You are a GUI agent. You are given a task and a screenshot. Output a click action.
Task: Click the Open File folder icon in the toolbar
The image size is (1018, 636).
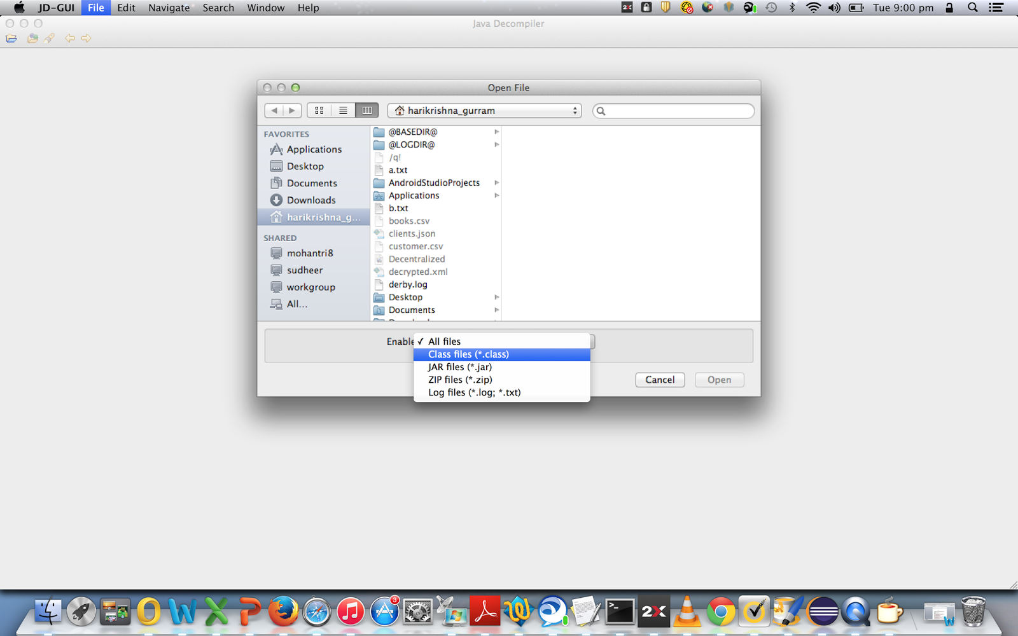(x=11, y=38)
